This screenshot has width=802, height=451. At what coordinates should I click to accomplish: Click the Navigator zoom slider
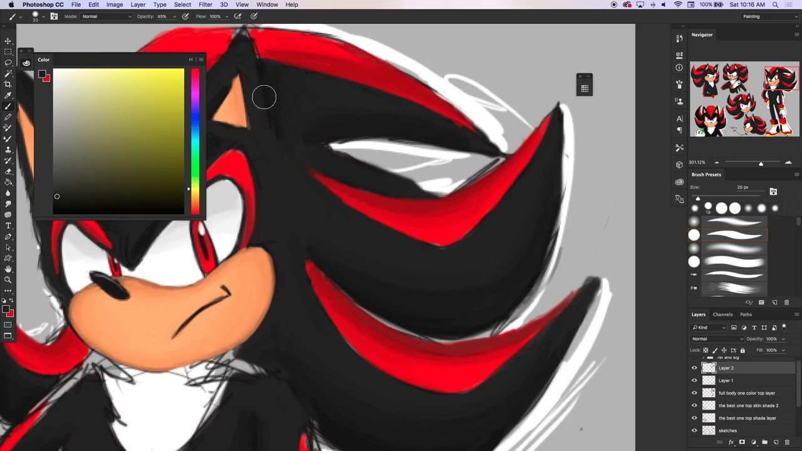coord(753,163)
